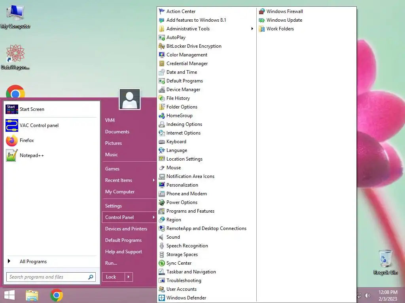Click the Windows Start button on taskbar

9,295
